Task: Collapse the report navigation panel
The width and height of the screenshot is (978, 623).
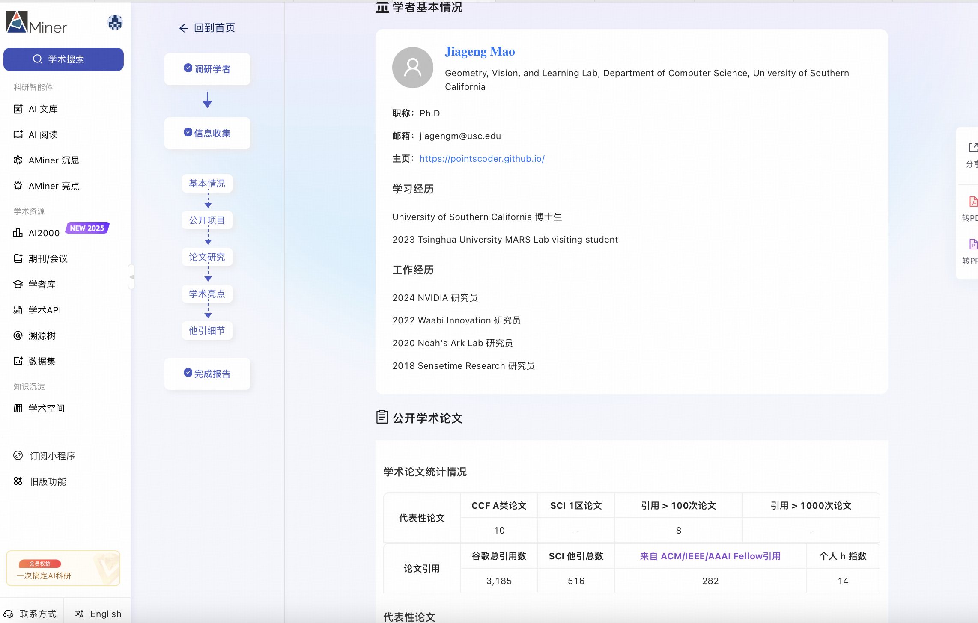Action: click(x=131, y=277)
